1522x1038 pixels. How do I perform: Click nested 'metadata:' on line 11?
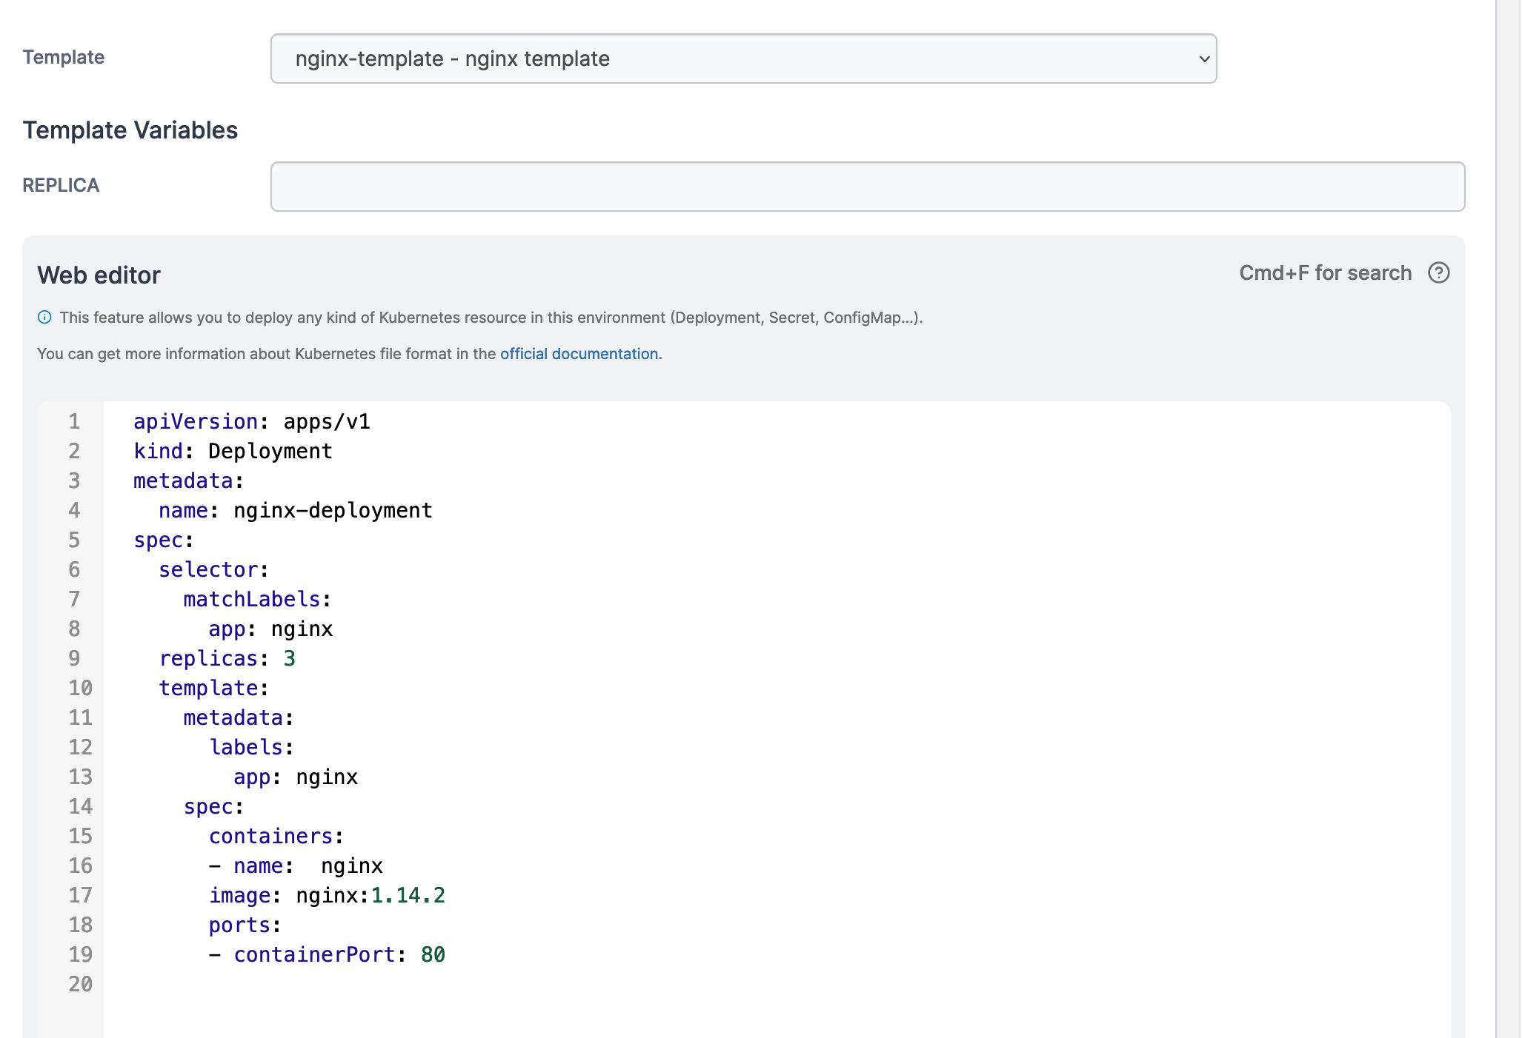pyautogui.click(x=239, y=717)
